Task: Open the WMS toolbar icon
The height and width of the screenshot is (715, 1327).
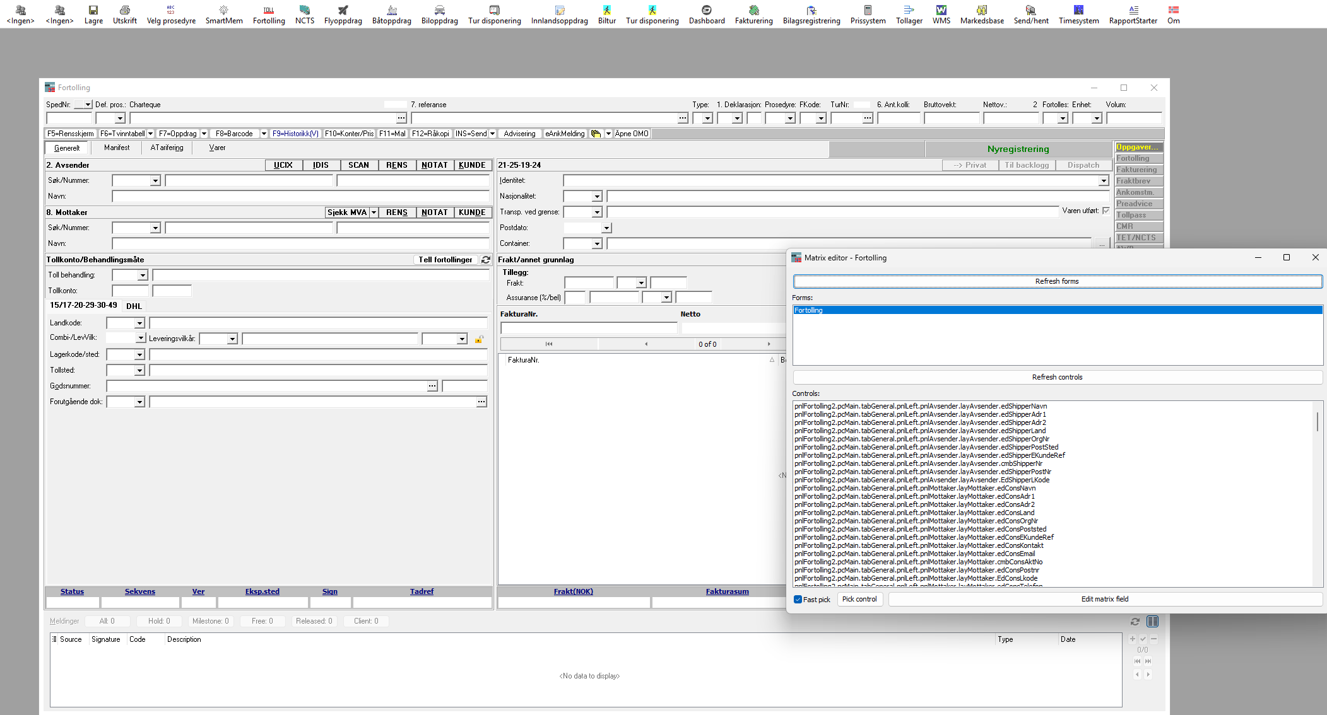Action: click(x=941, y=10)
